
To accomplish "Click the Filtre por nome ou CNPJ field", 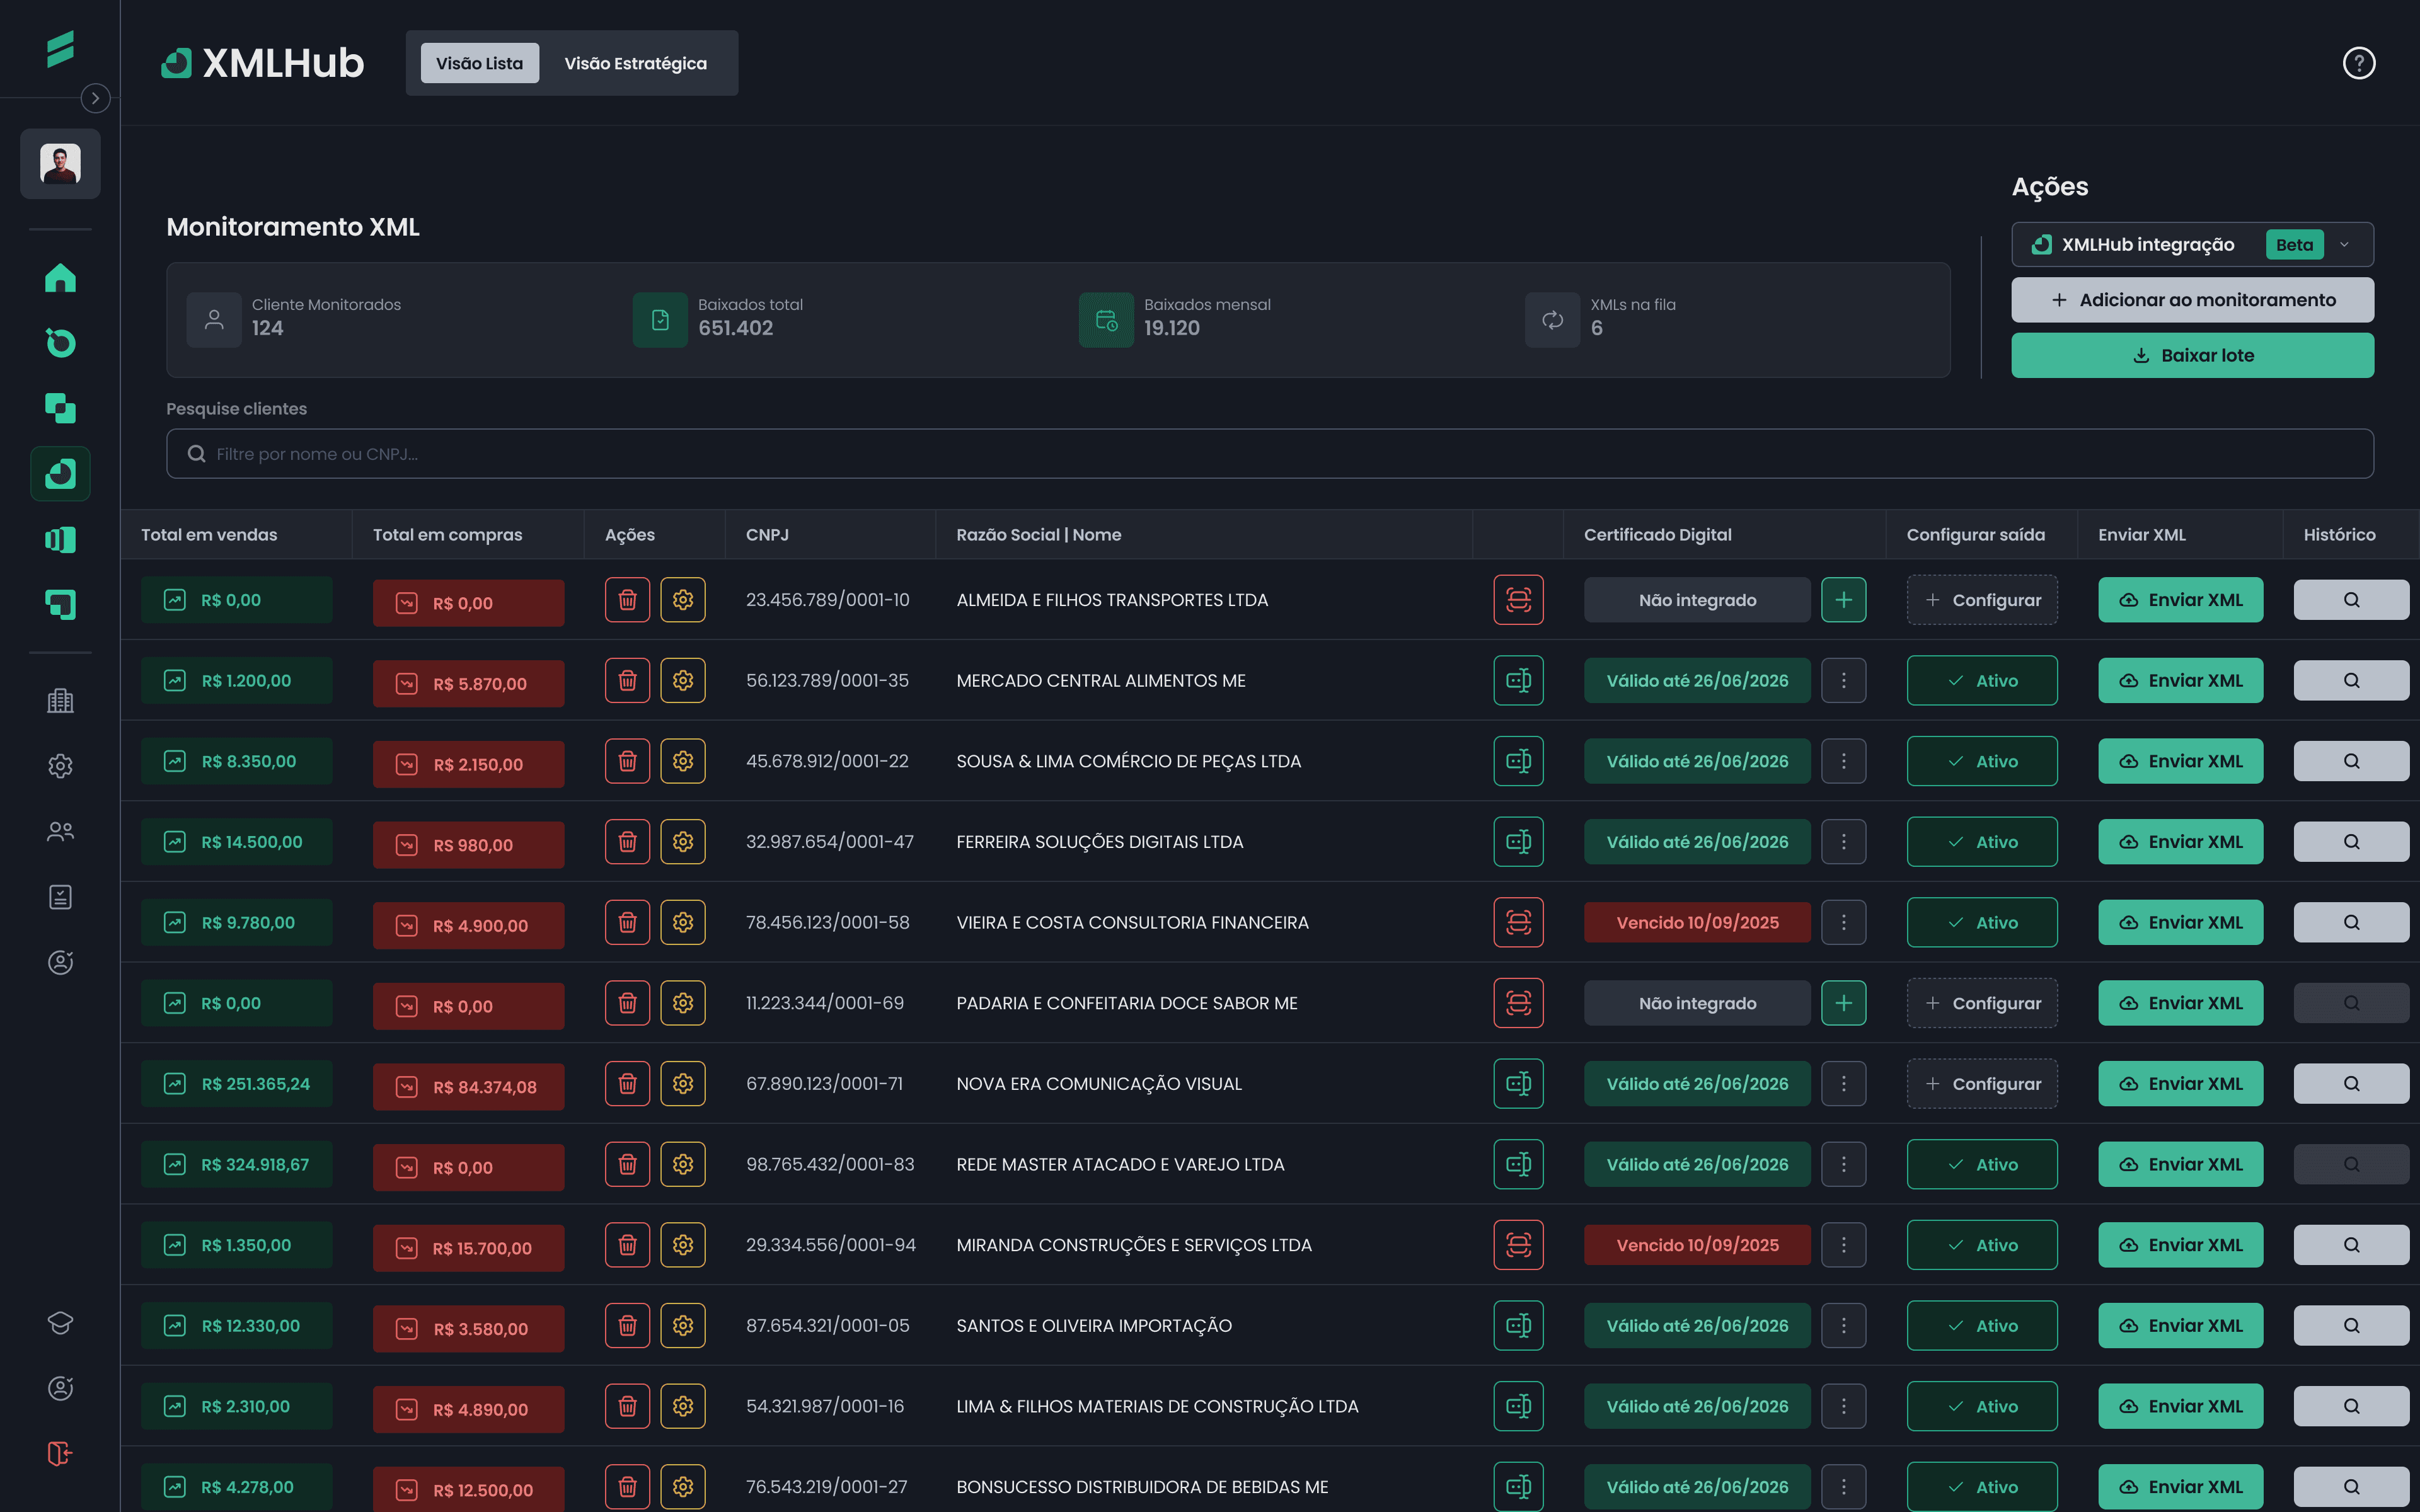I will 1270,454.
